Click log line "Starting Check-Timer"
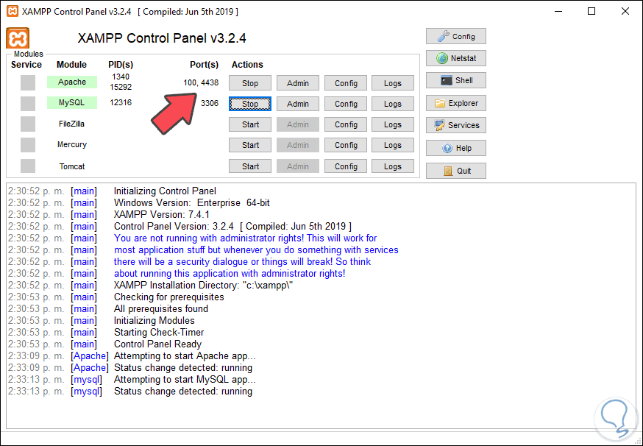Screen dimensions: 643x446 [x=159, y=333]
